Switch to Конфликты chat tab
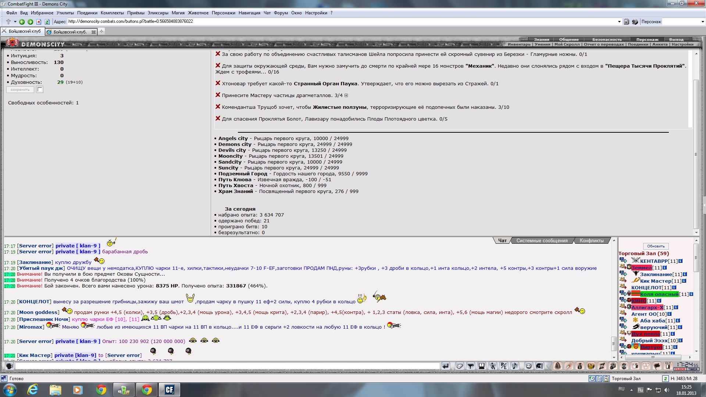706x397 pixels. pos(591,240)
